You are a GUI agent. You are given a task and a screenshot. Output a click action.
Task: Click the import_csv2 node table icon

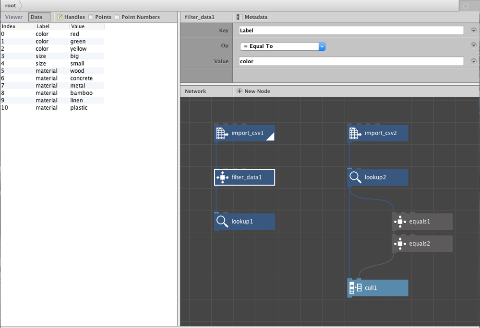[355, 134]
